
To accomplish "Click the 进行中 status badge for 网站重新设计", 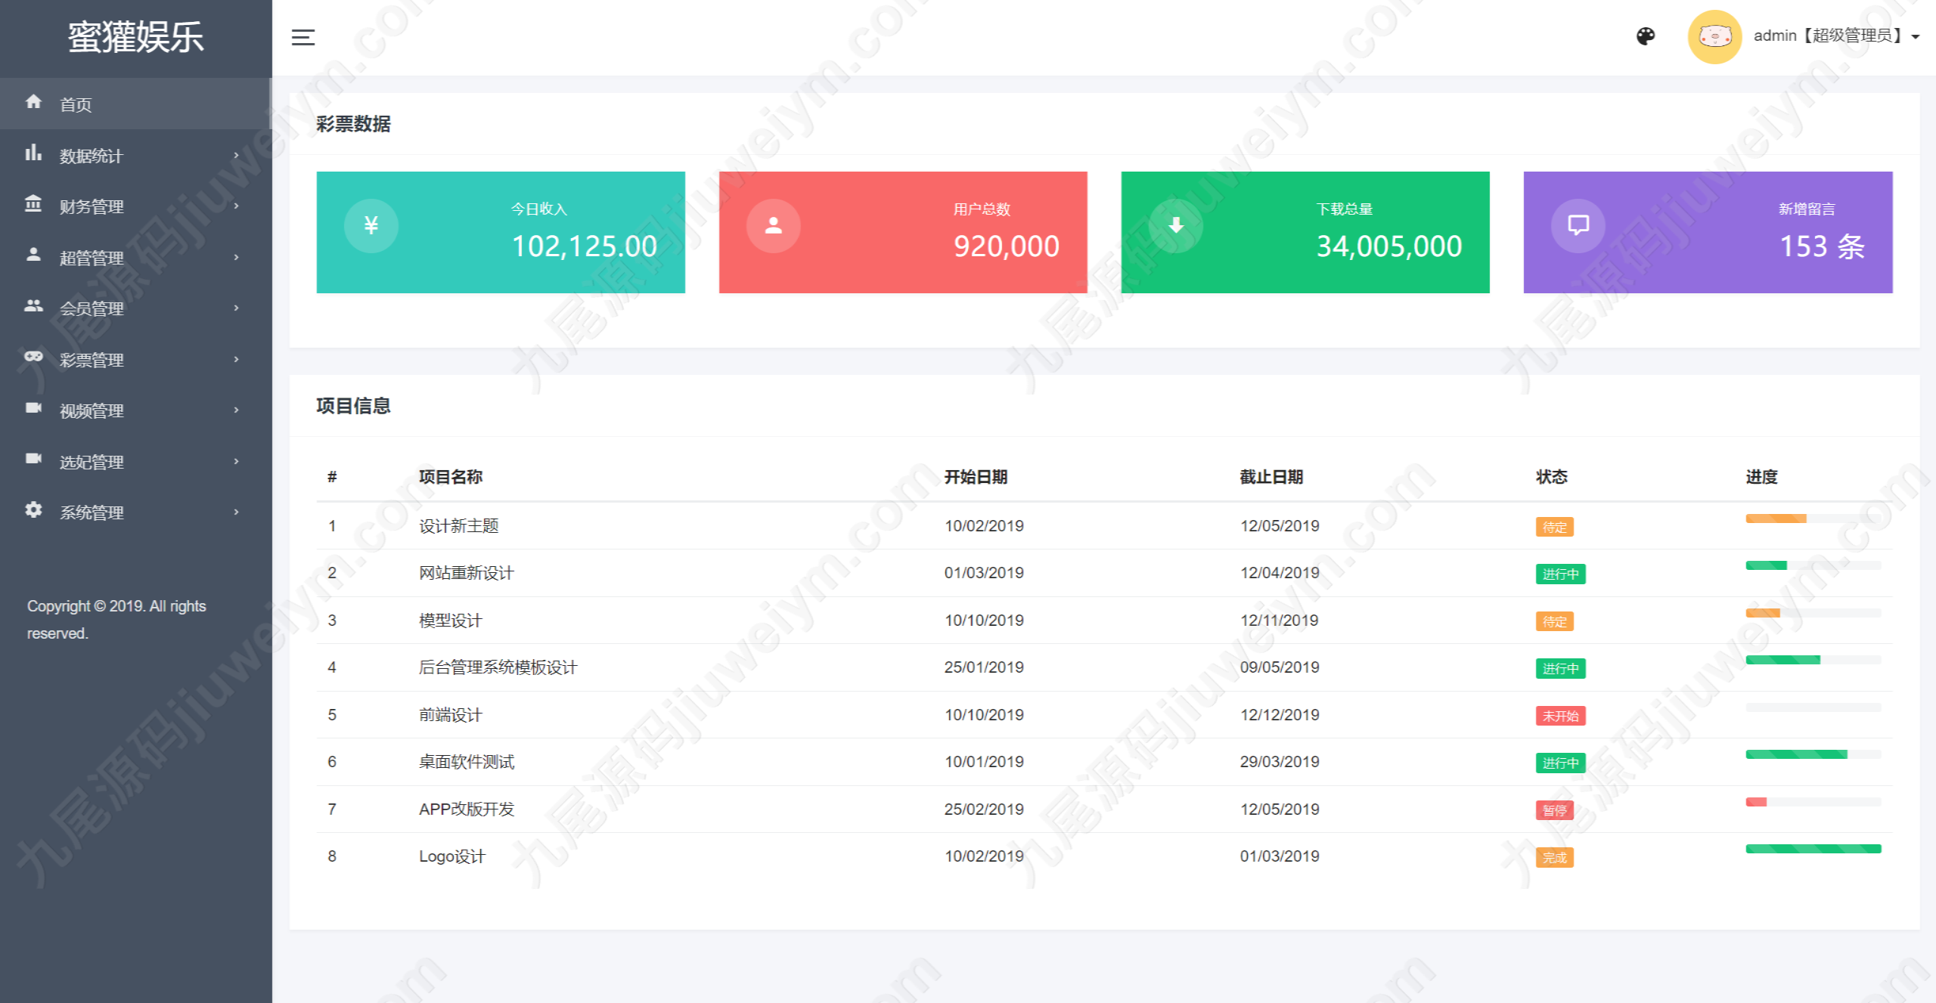I will 1560,574.
